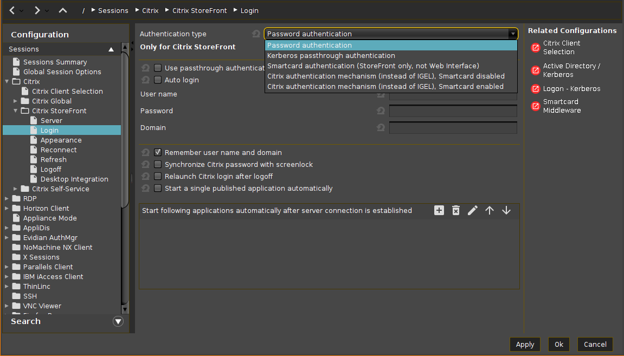
Task: Uncheck Remember user name and domain
Action: point(157,152)
